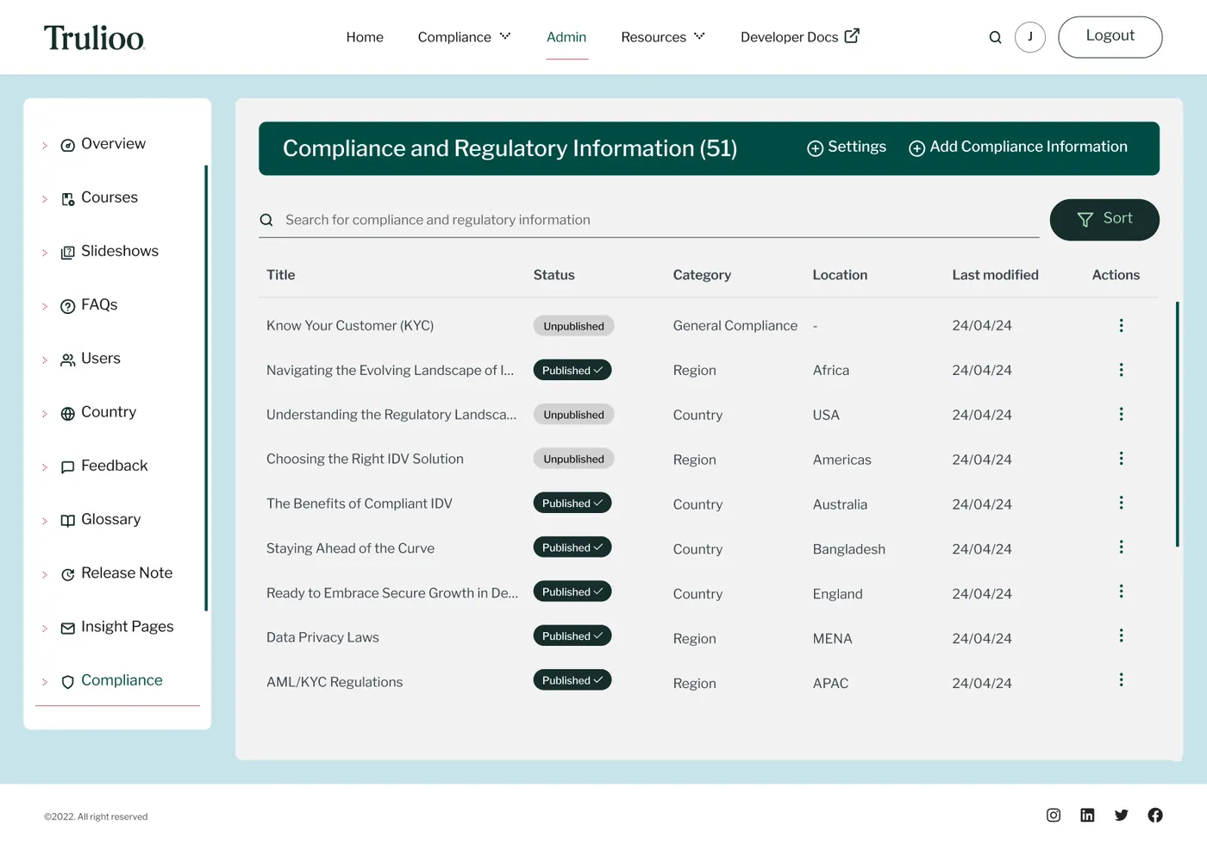The height and width of the screenshot is (845, 1207).
Task: Click the Country globe icon in sidebar
Action: [67, 414]
